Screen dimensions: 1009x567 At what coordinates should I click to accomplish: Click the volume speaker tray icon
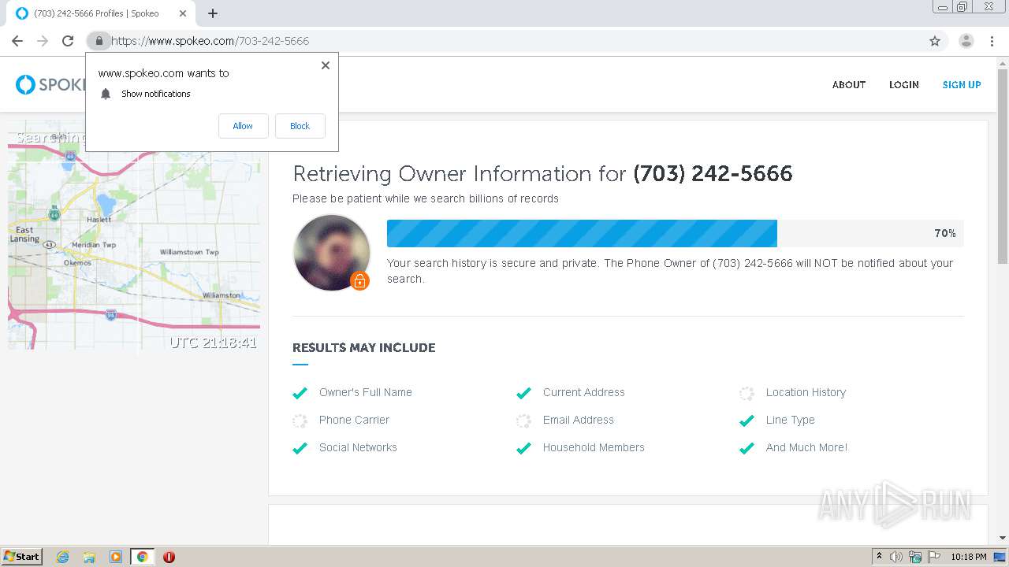pos(895,557)
